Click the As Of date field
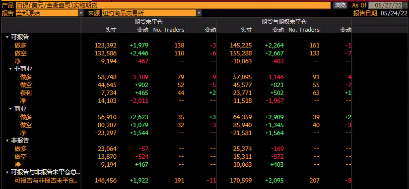The width and height of the screenshot is (409, 189). [x=385, y=5]
